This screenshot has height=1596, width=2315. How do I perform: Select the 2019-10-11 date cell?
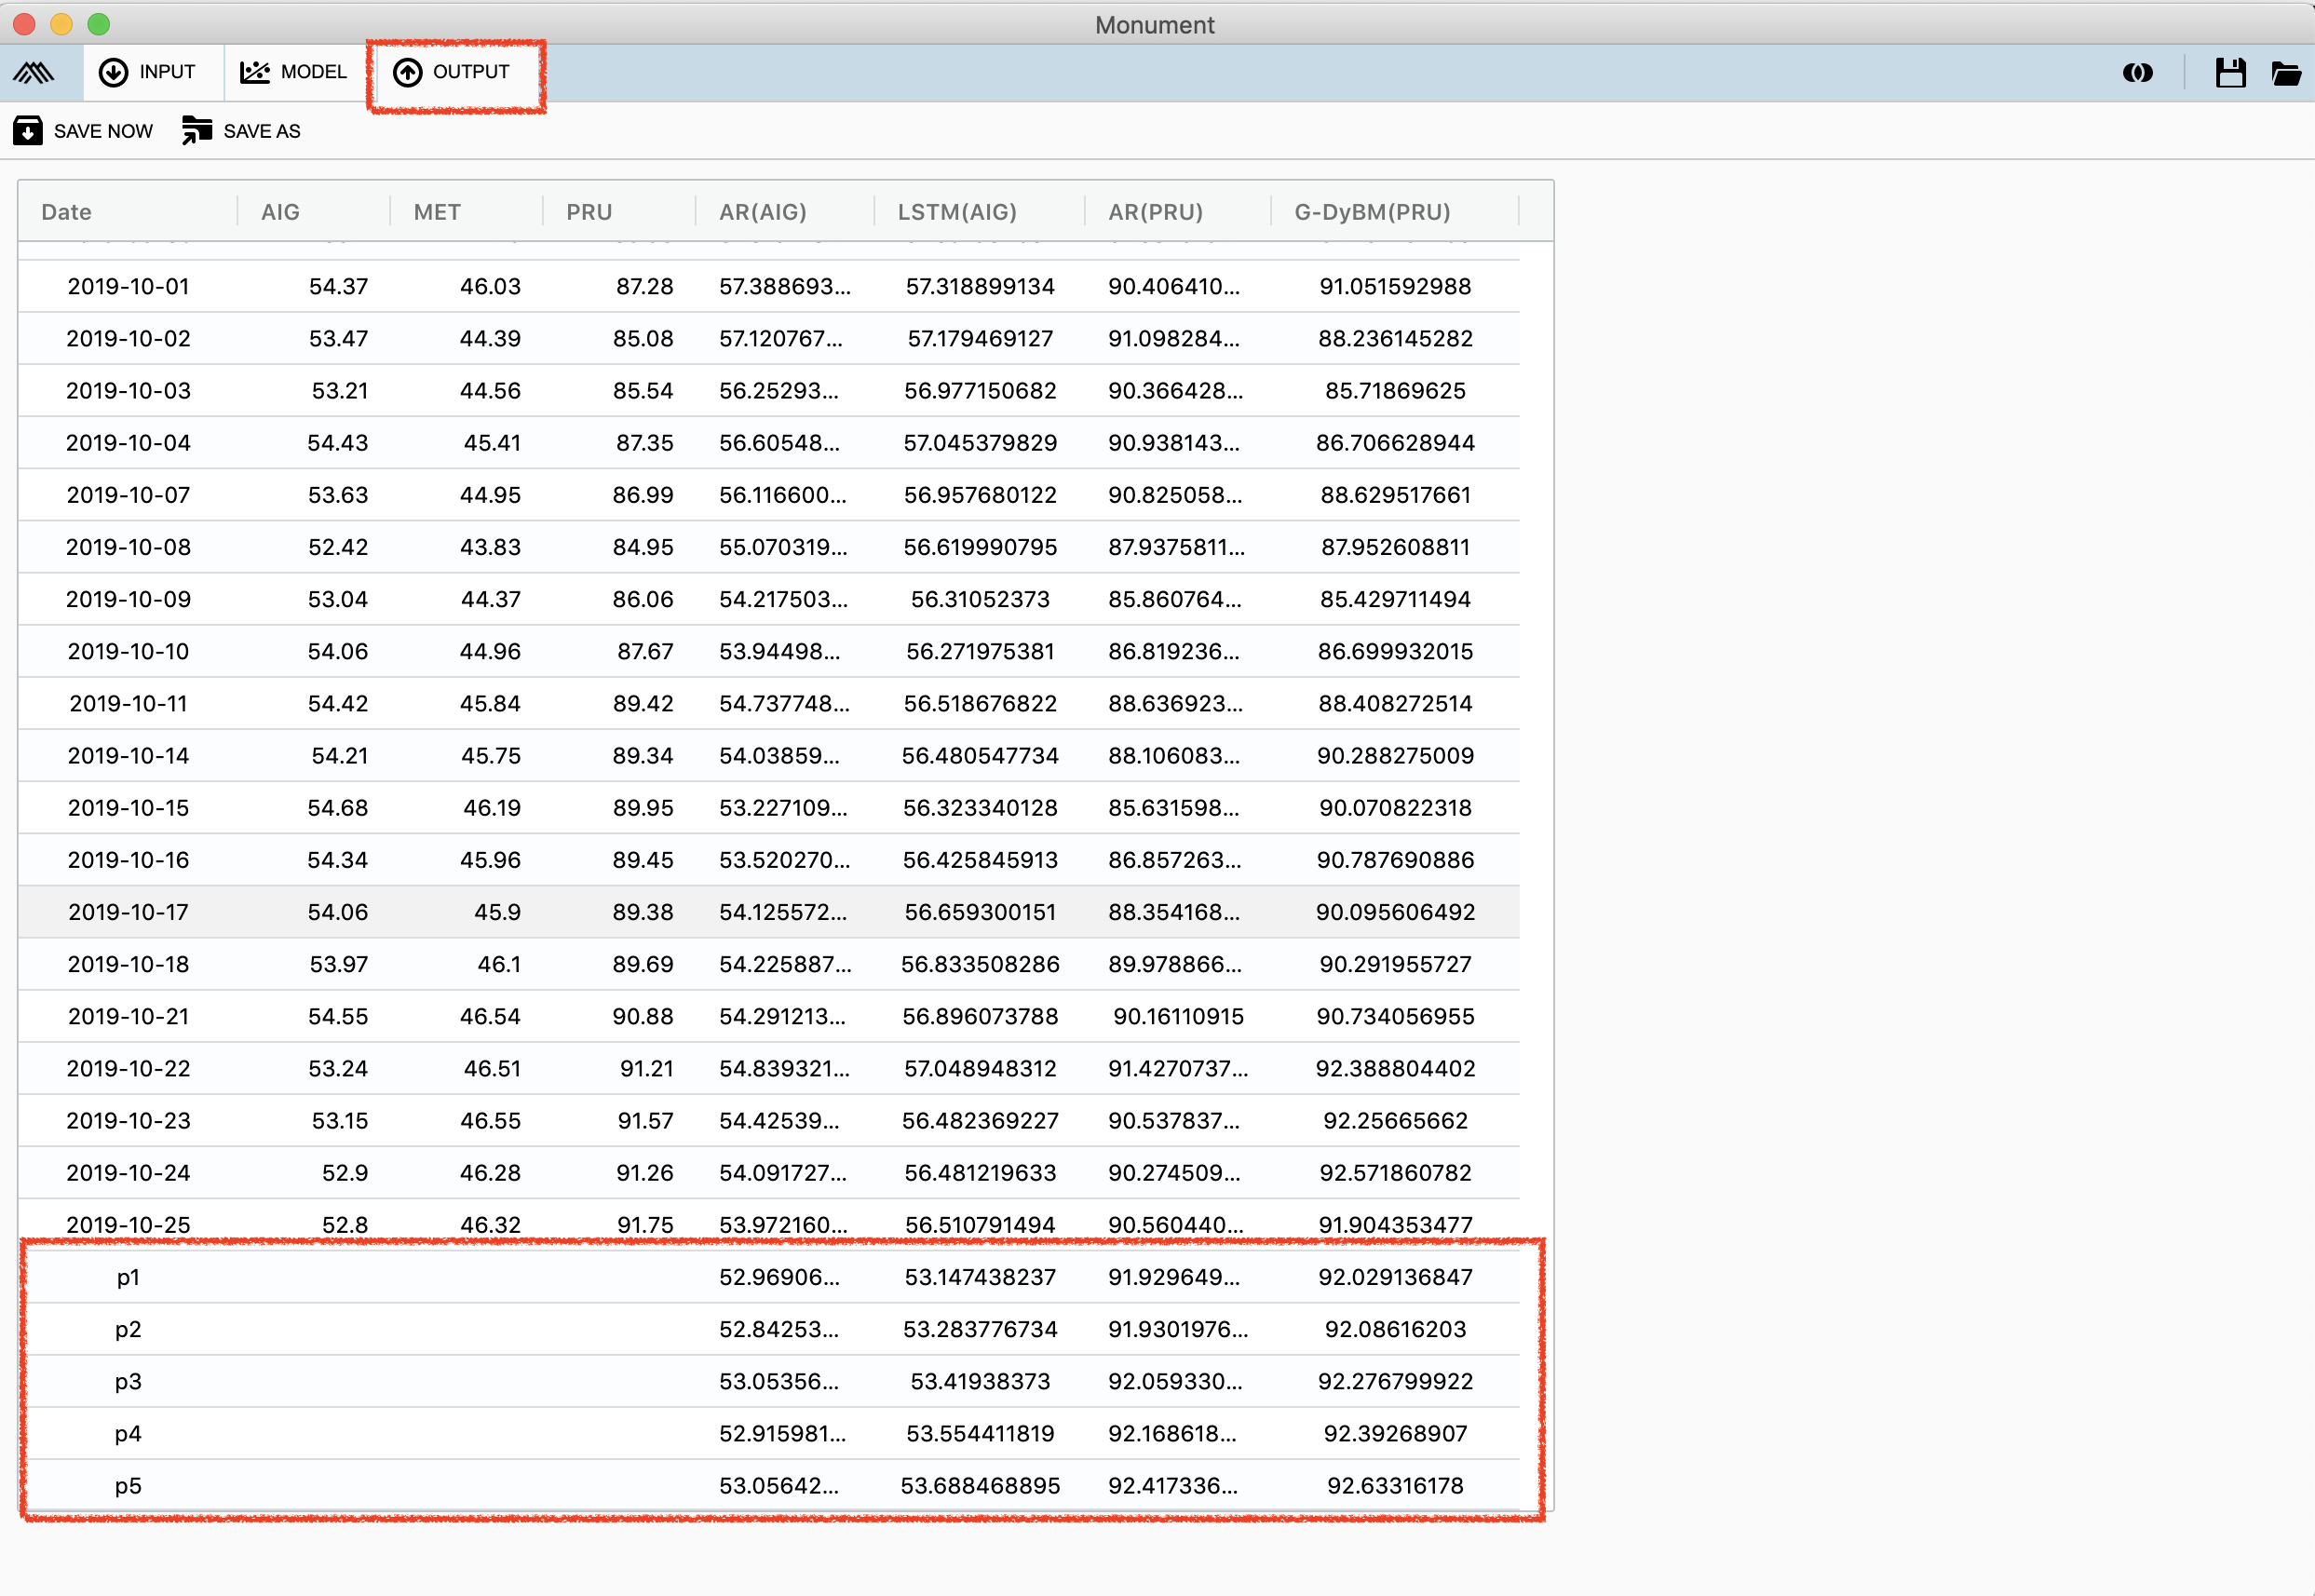pos(128,704)
